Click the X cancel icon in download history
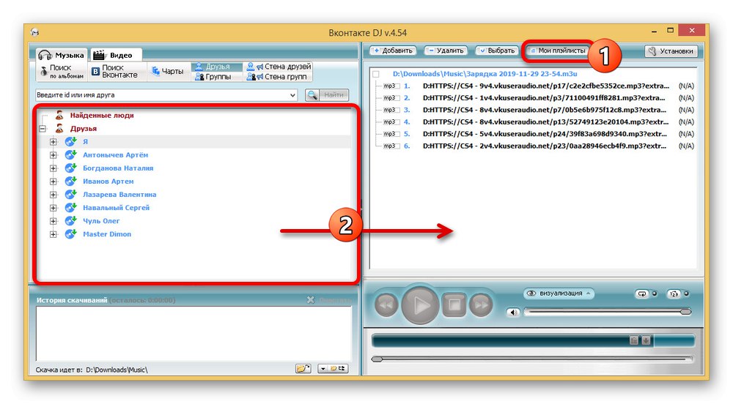This screenshot has width=733, height=404. (310, 300)
